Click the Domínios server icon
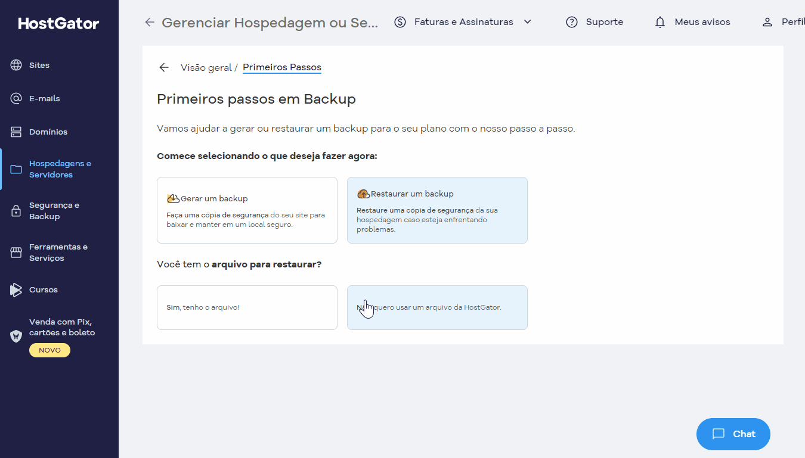Image resolution: width=805 pixels, height=458 pixels. [16, 132]
